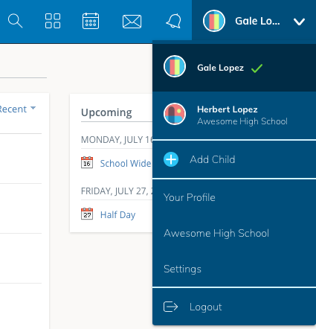Click the July 16 calendar event icon
This screenshot has height=329, width=316.
click(x=87, y=162)
